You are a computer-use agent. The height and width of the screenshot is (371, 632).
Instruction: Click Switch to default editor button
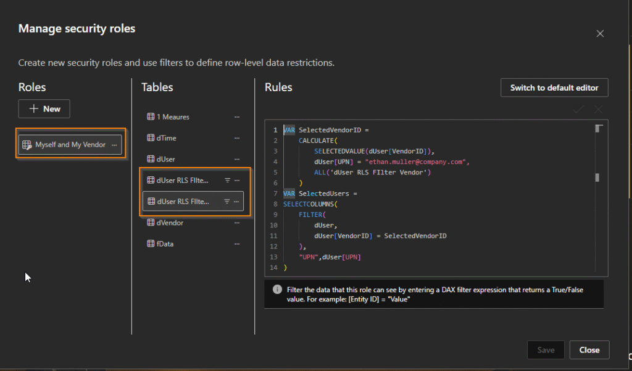point(554,88)
